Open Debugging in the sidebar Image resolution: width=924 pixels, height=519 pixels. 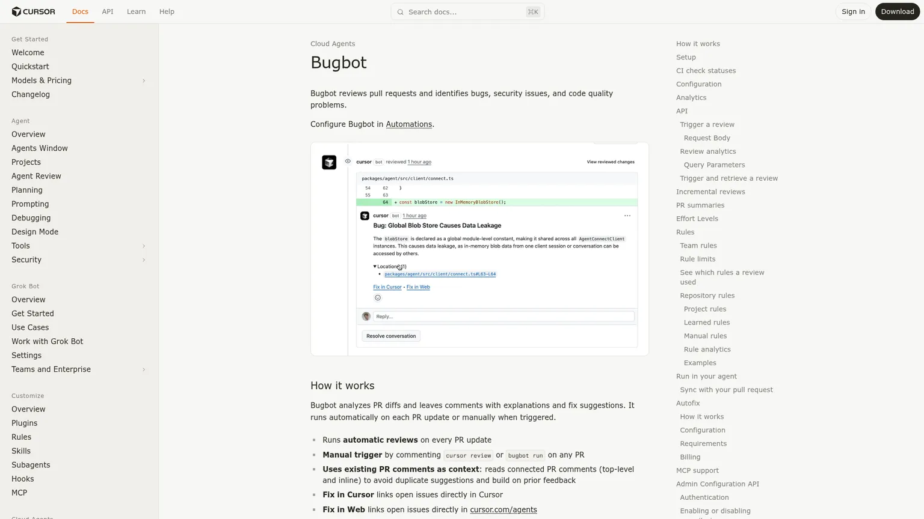pos(31,218)
